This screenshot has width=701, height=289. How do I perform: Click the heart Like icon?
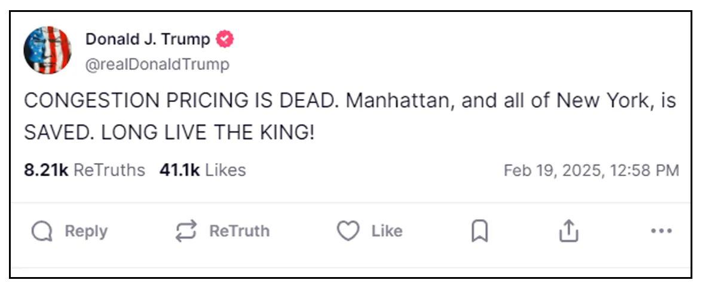348,231
